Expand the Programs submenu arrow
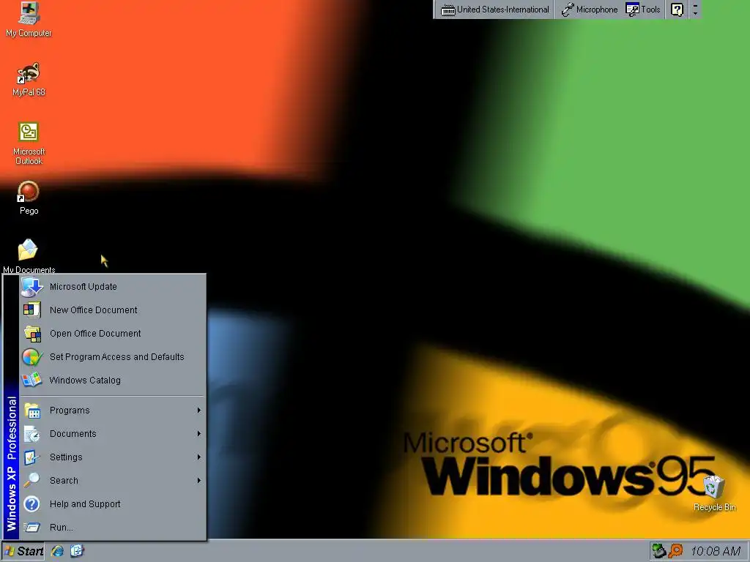 point(198,410)
